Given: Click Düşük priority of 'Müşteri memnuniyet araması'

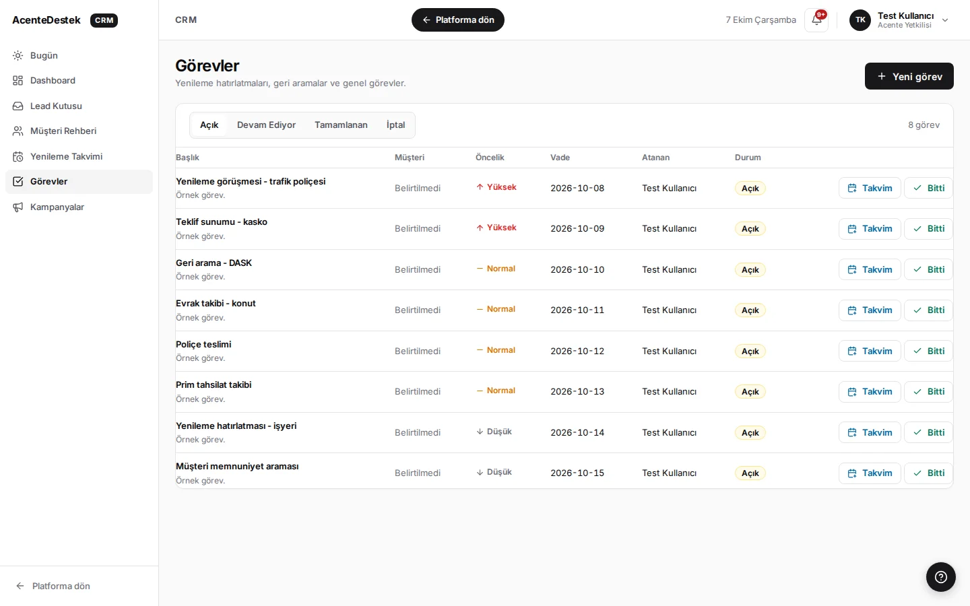Looking at the screenshot, I should pyautogui.click(x=494, y=472).
